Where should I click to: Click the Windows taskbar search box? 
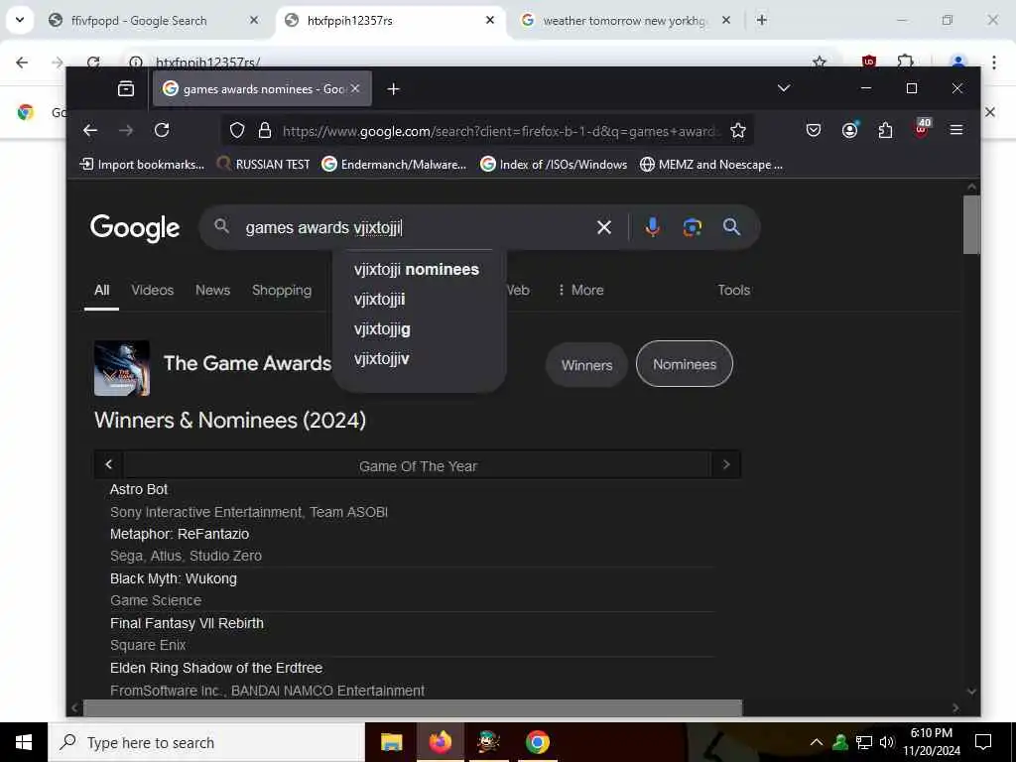[206, 742]
